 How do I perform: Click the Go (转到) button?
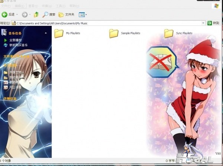click(x=213, y=23)
